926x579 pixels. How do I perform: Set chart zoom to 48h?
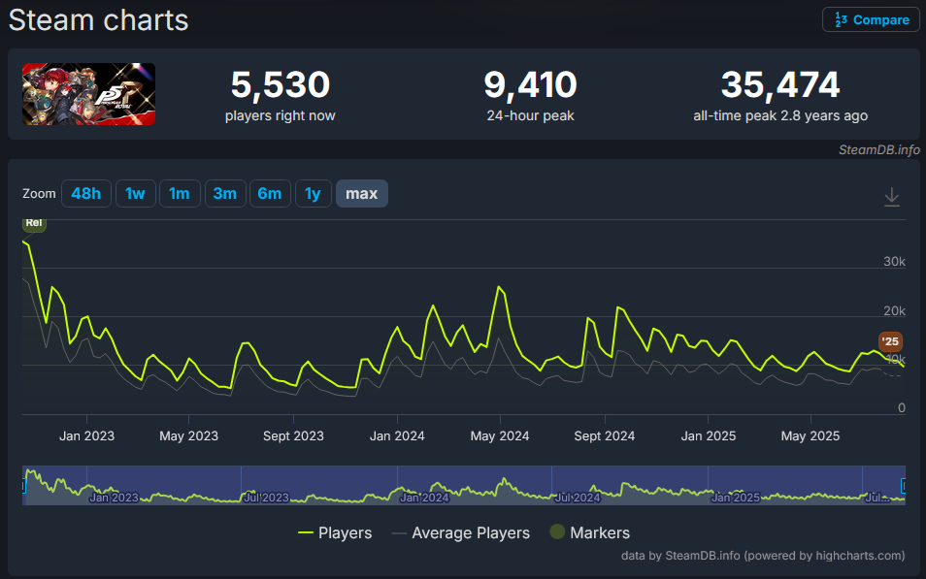86,194
